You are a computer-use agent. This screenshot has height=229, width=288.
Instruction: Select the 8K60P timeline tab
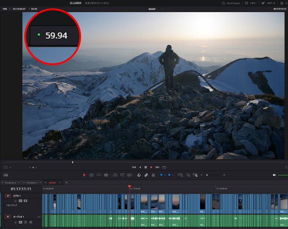tap(52, 183)
